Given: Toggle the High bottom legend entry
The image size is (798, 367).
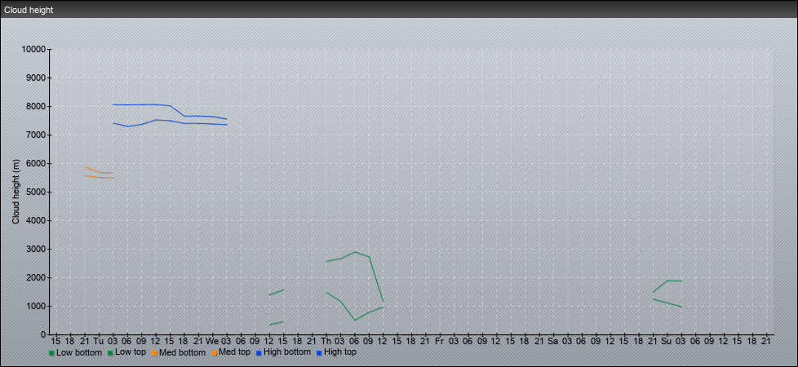Looking at the screenshot, I should [283, 352].
